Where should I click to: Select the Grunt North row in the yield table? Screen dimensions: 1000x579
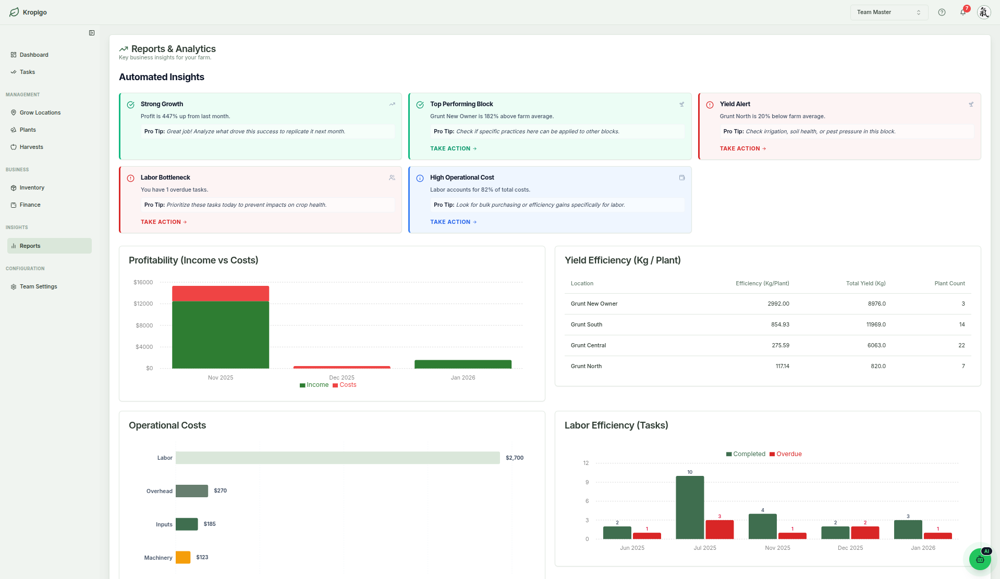point(587,366)
